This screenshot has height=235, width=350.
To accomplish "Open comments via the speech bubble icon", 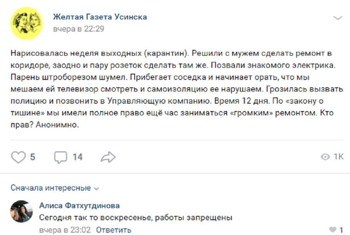I will pyautogui.click(x=60, y=157).
